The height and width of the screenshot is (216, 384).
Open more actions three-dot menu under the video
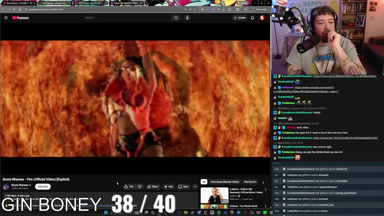pyautogui.click(x=195, y=187)
